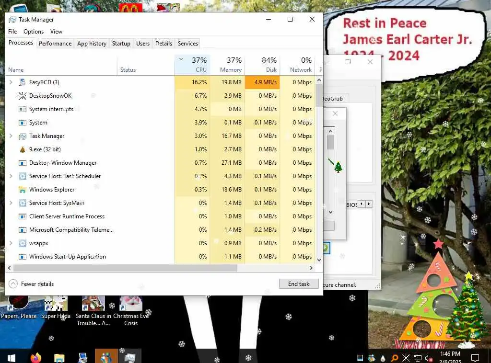Select the Microsoft Compatibility Teleme... process row

pyautogui.click(x=160, y=230)
